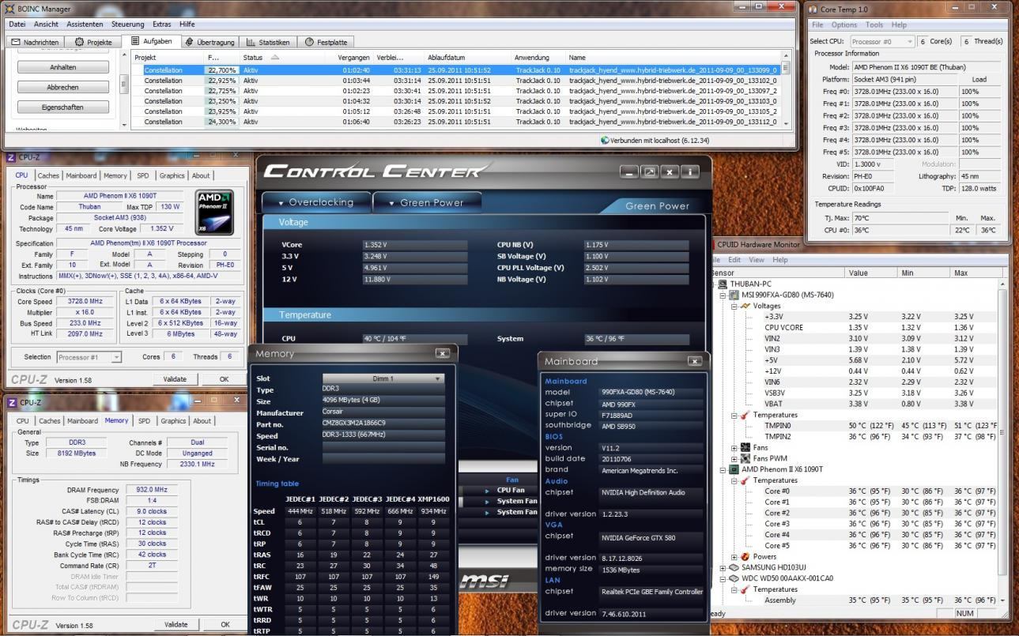1019x636 pixels.
Task: Click the restore-window icon in Control Center
Action: click(650, 171)
